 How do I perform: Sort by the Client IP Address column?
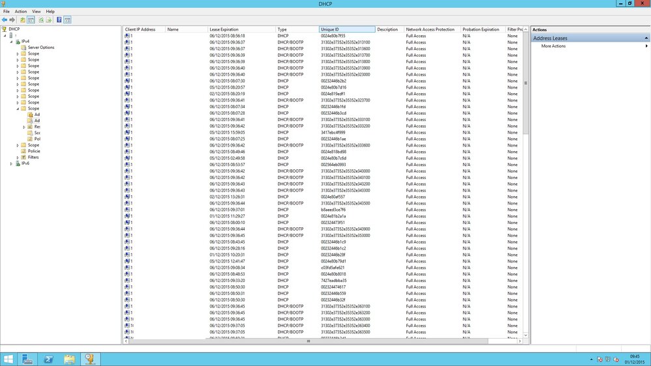pos(144,29)
